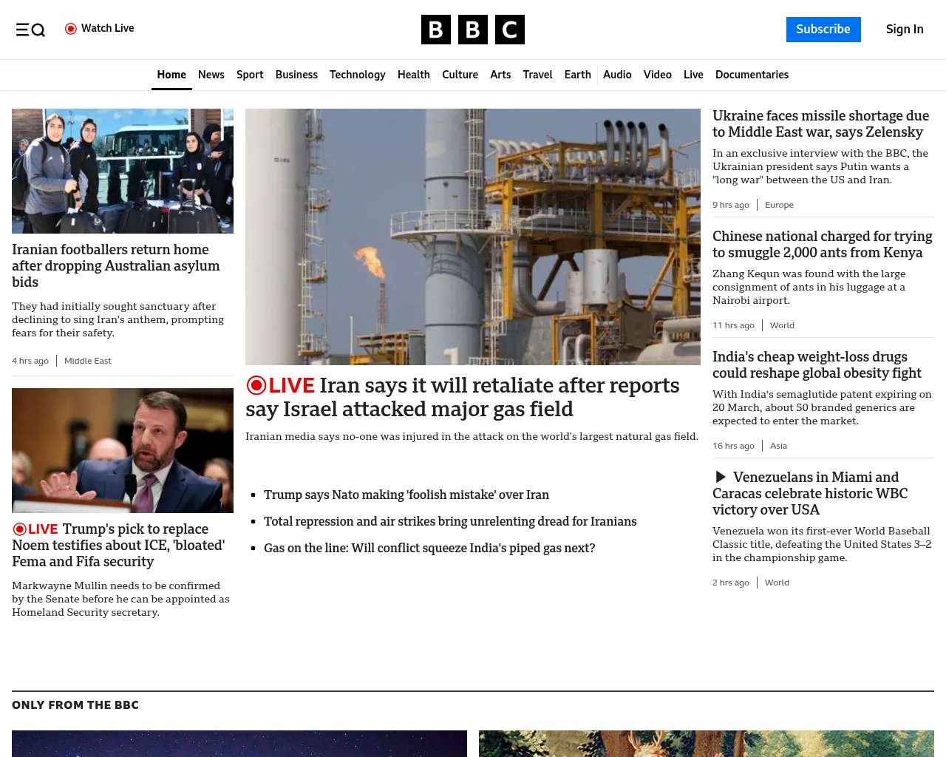Click the Middle East category tag
946x757 pixels.
point(87,361)
